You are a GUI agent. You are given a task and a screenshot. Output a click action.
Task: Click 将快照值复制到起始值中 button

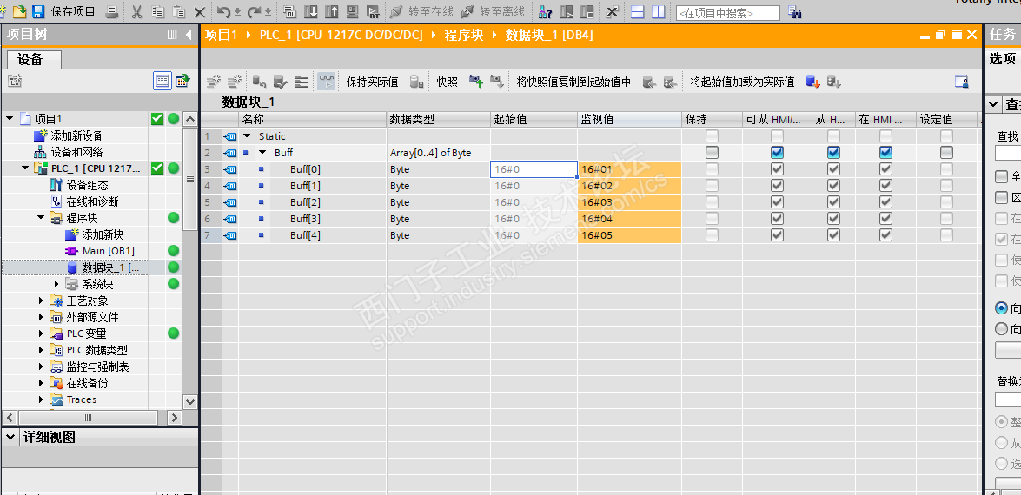coord(573,82)
